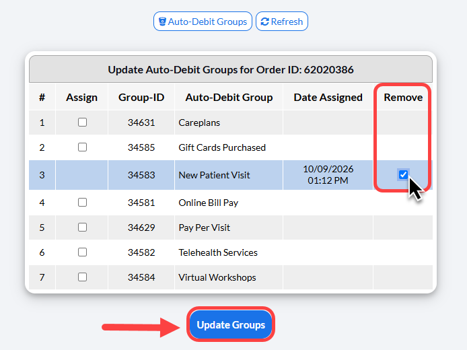Viewport: 467px width, 350px height.
Task: Click the Assign column header
Action: coord(81,98)
